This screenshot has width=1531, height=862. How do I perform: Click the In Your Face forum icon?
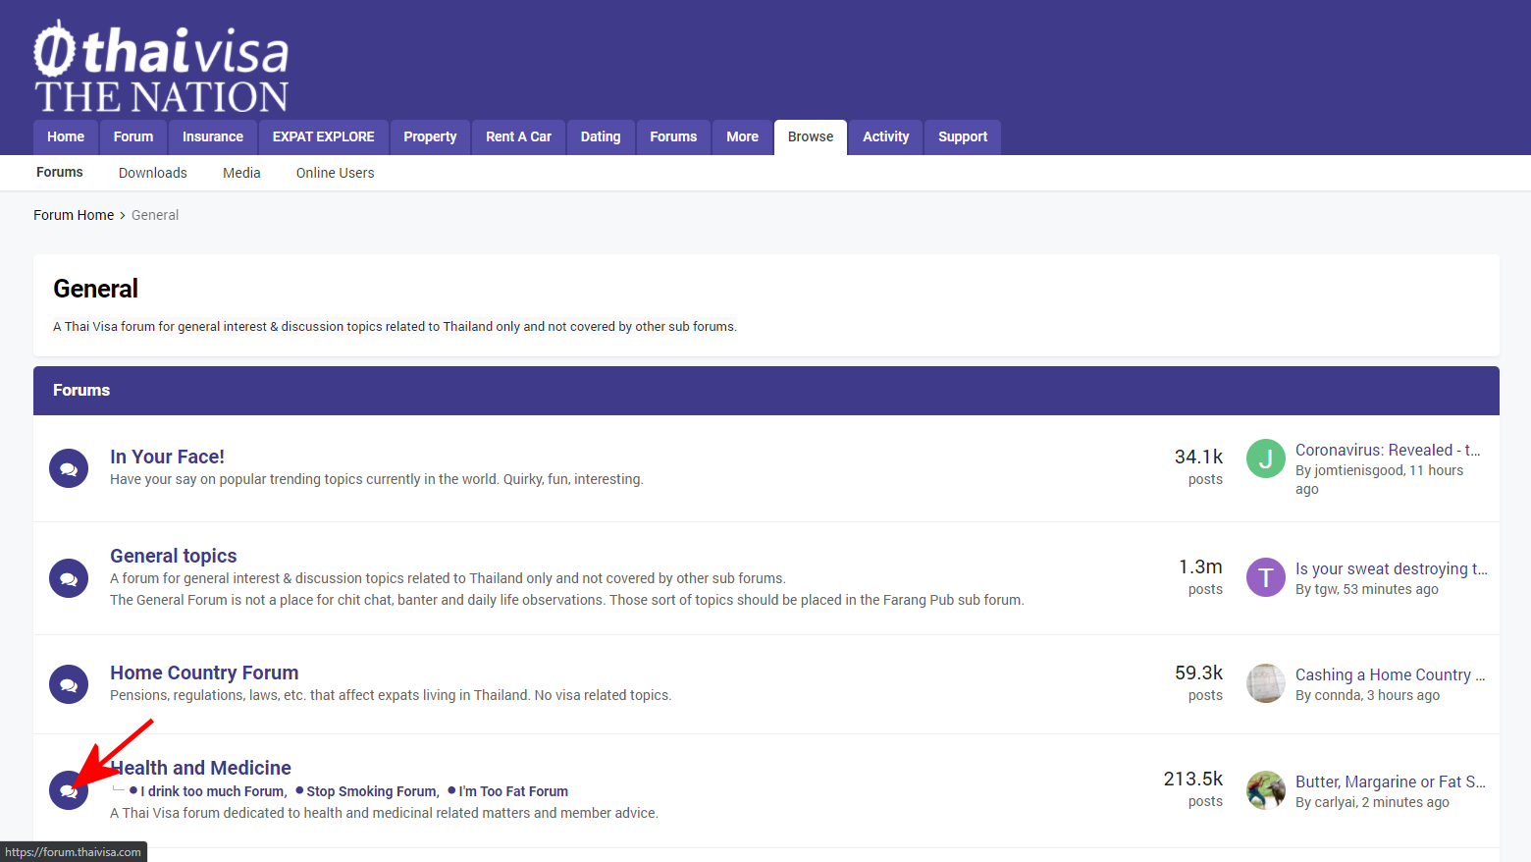tap(69, 468)
